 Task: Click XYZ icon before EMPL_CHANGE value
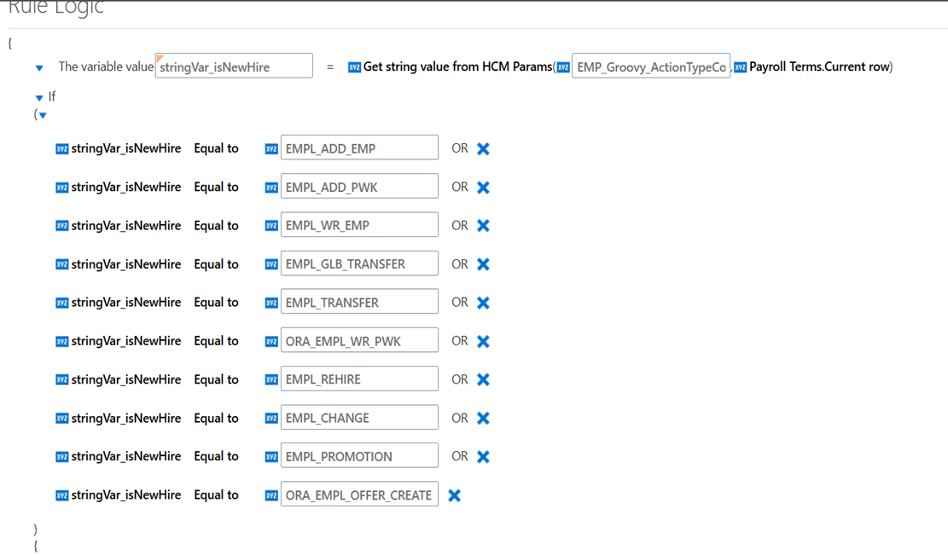(271, 419)
